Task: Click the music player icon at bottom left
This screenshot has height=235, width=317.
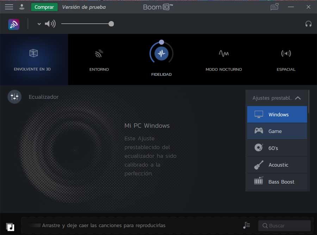Action: (10, 227)
